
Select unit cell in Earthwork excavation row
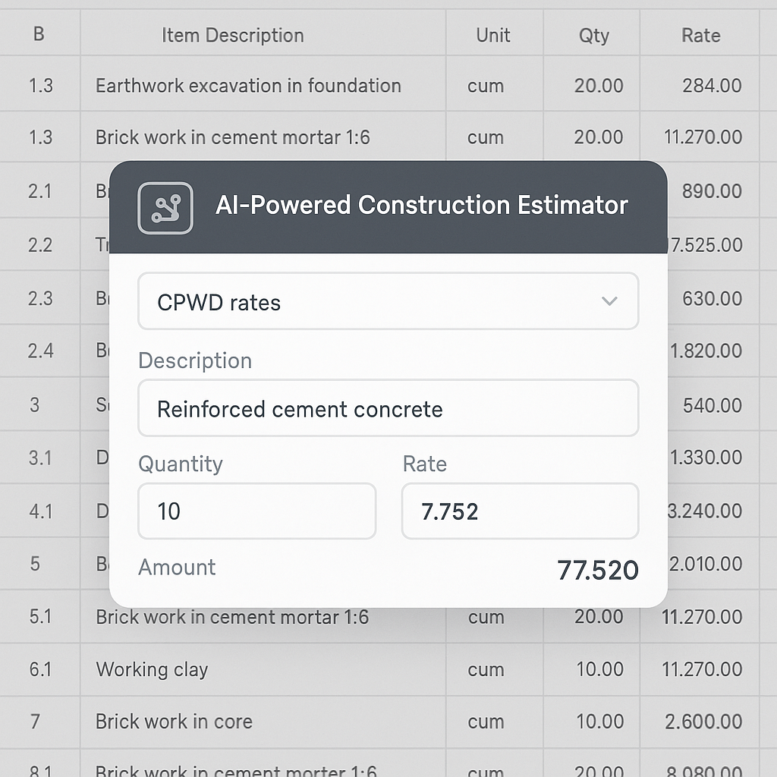coord(495,85)
